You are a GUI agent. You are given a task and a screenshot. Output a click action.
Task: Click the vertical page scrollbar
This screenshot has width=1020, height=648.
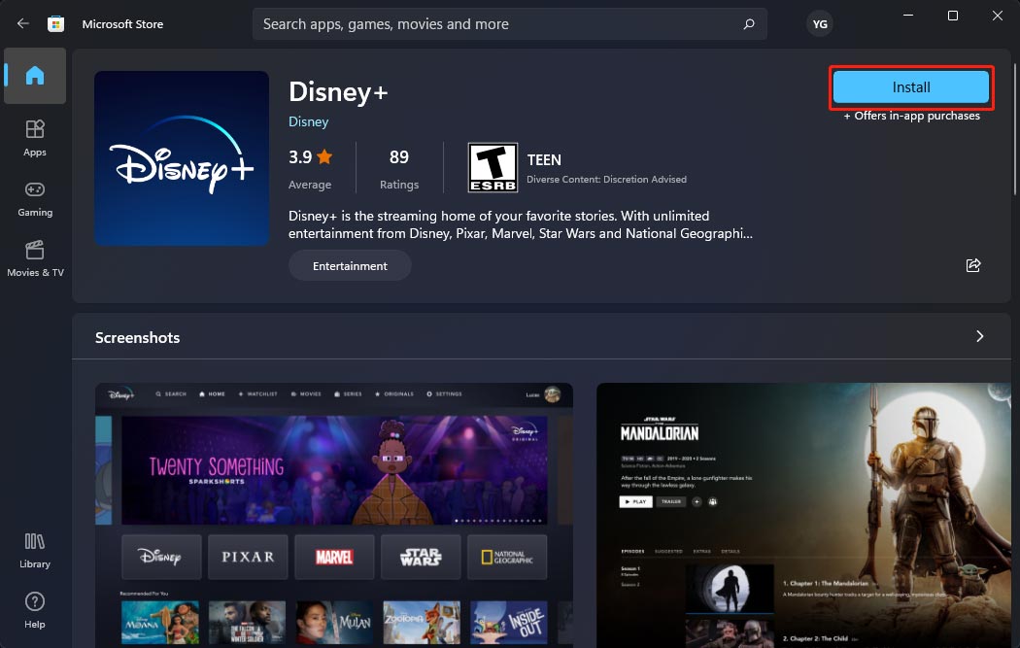click(1015, 129)
